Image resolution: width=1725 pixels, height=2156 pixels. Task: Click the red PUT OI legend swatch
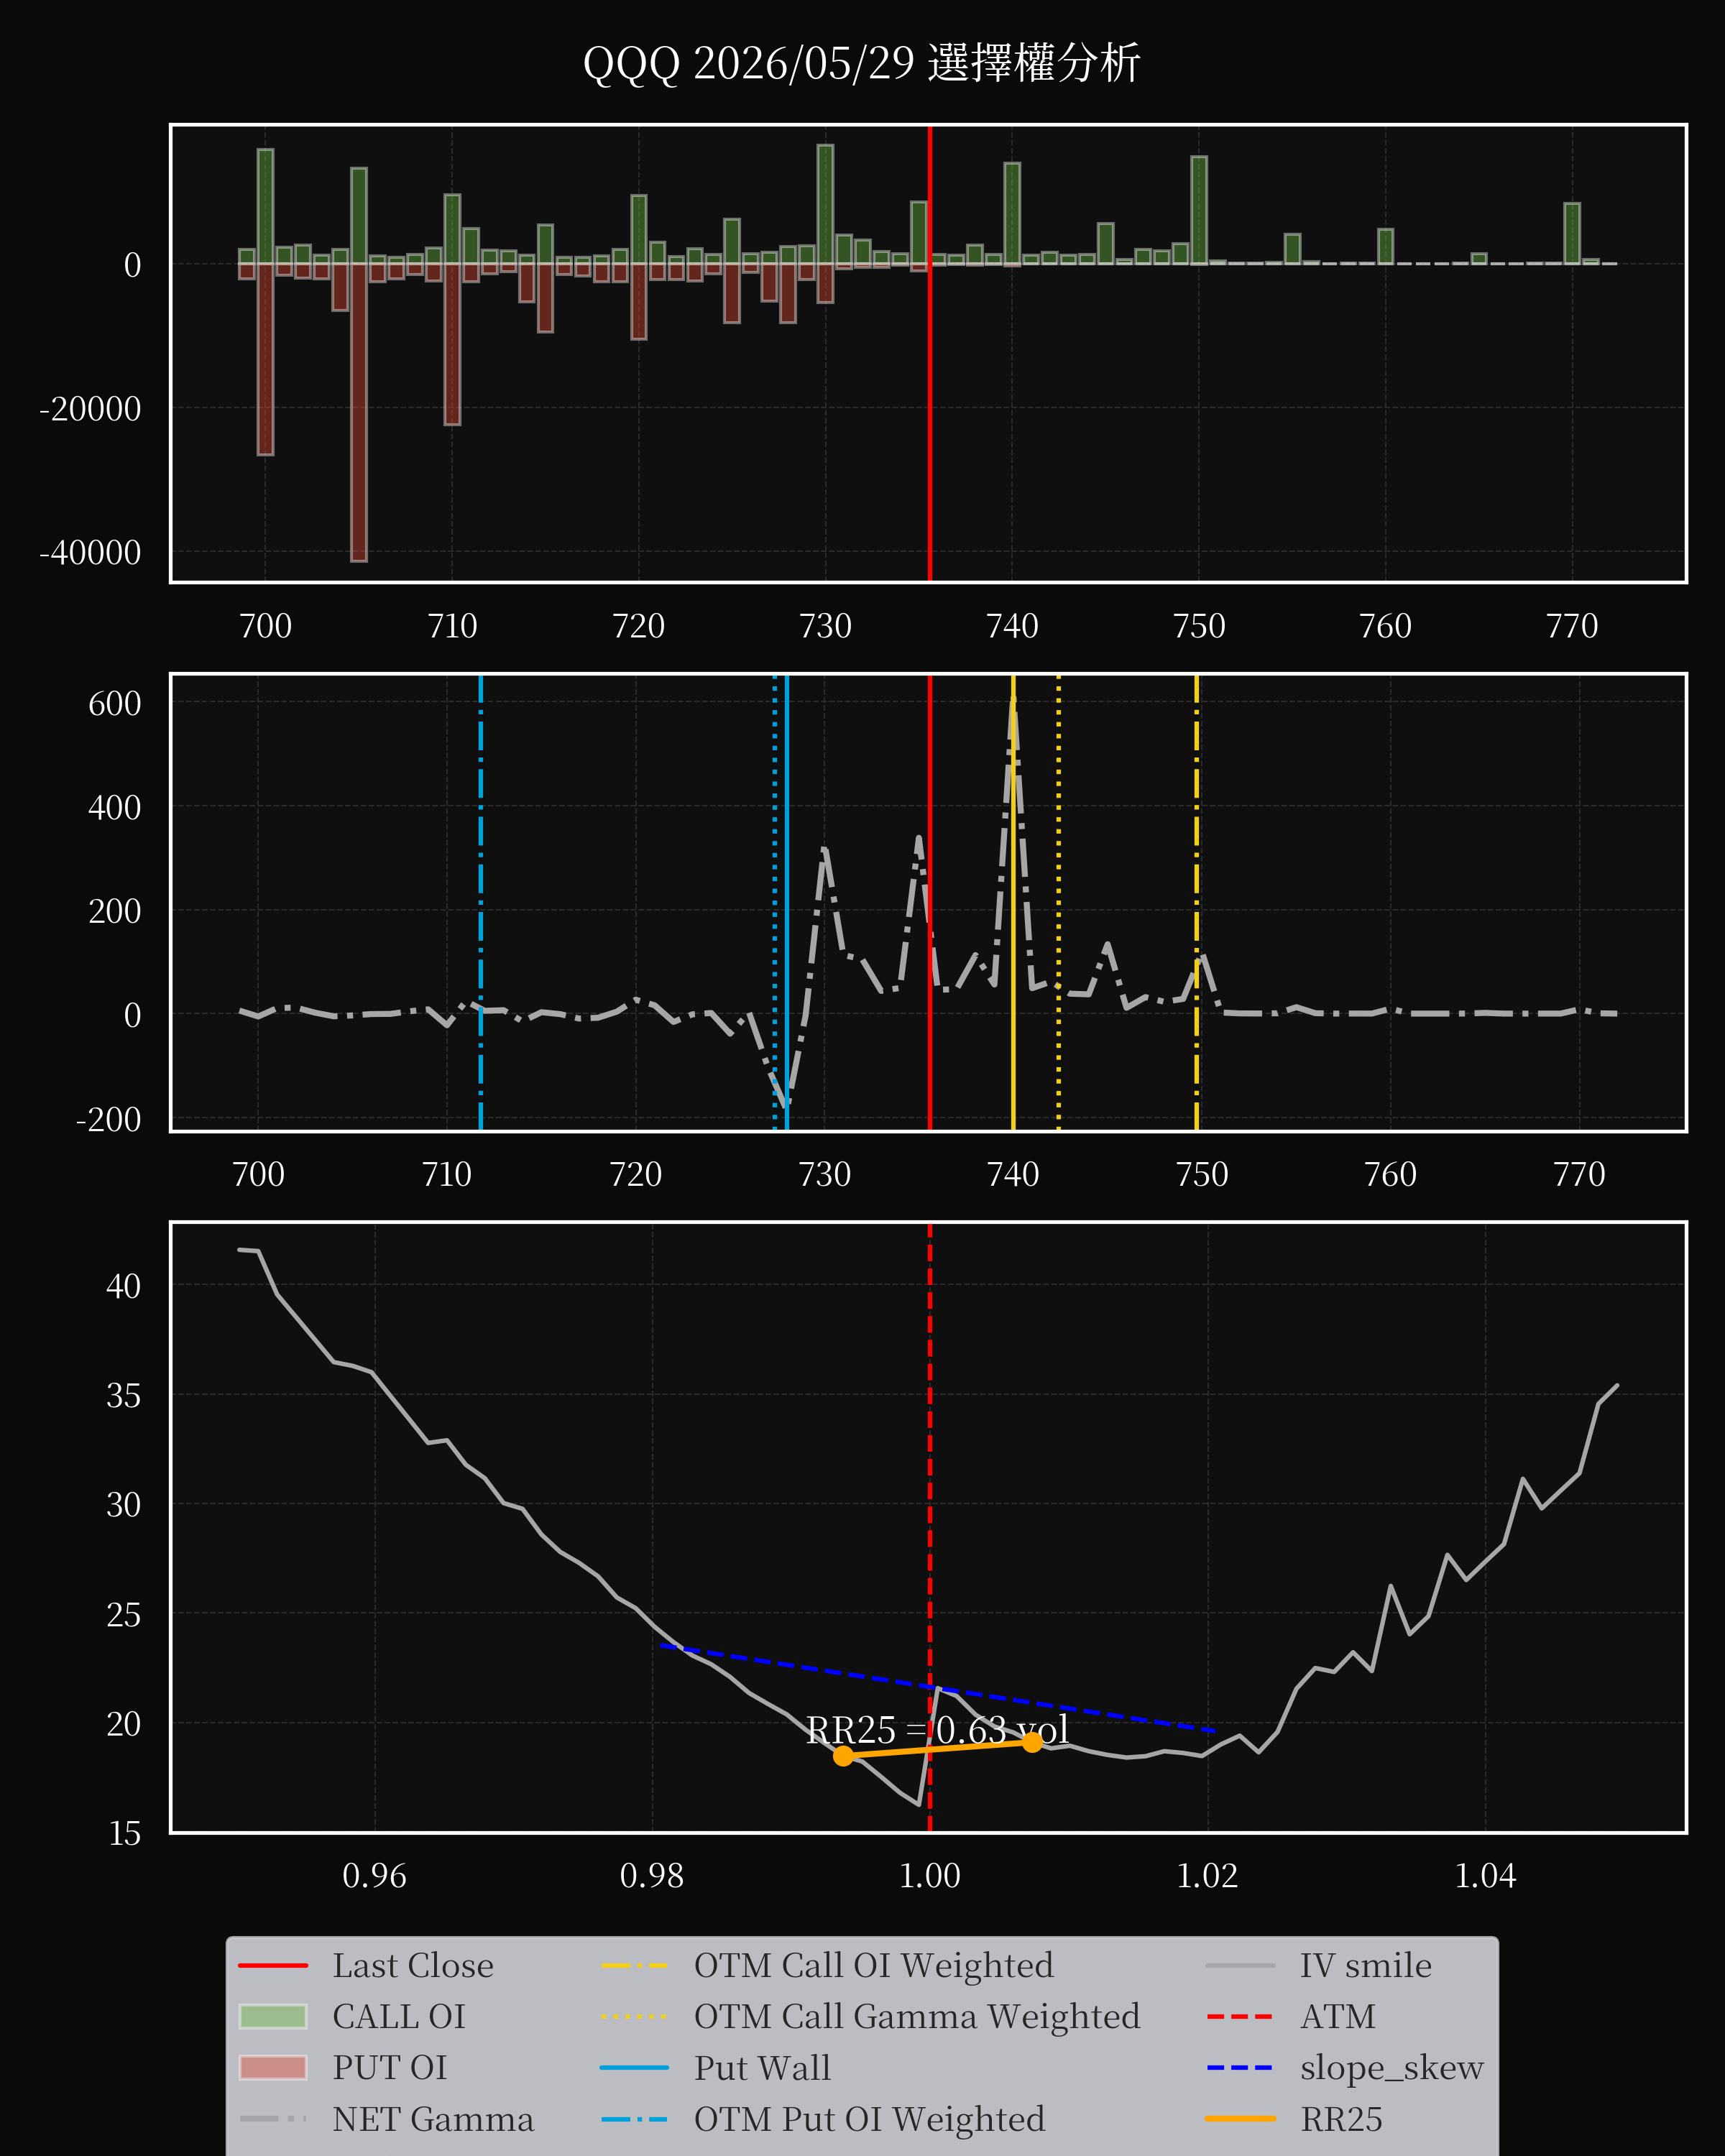click(x=273, y=2068)
